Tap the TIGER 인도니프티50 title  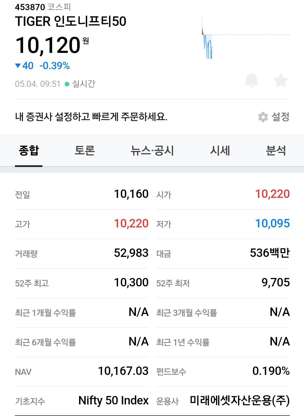[70, 21]
